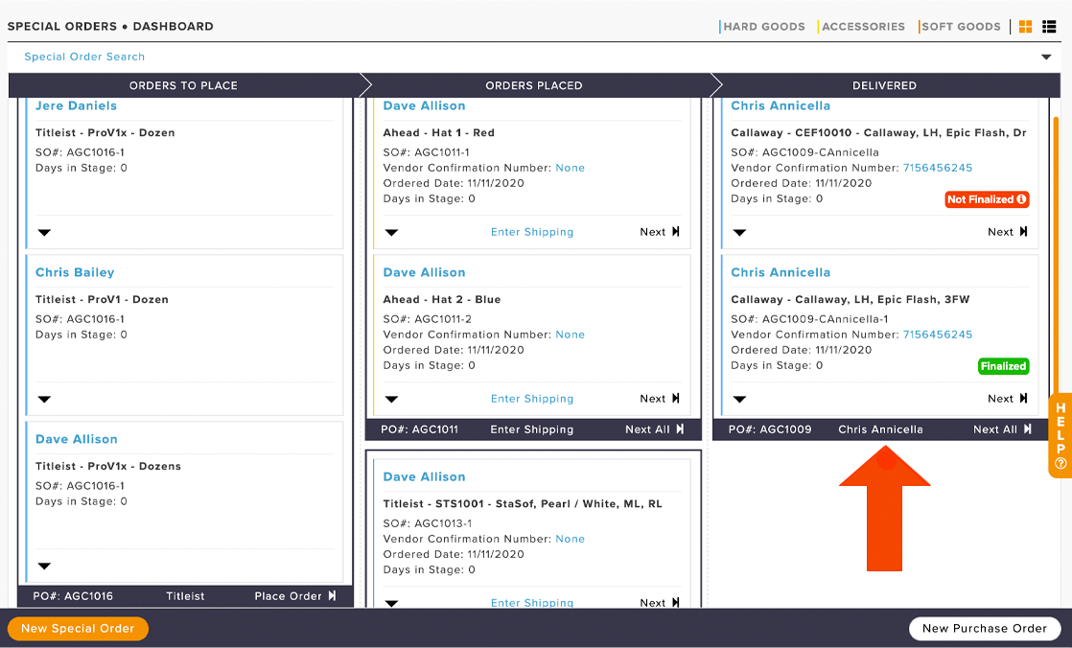Click Chris Annicella in AGC1009 footer

[880, 430]
